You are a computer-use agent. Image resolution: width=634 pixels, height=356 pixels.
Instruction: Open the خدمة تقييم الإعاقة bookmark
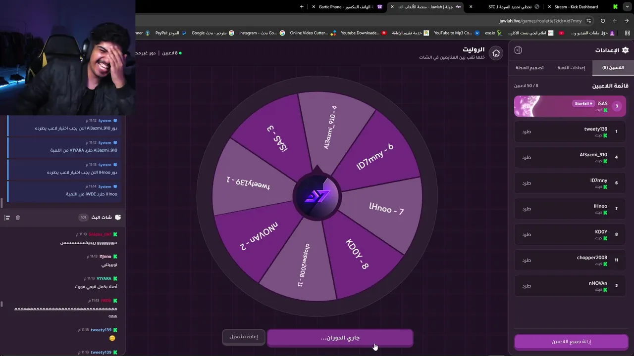tap(410, 33)
